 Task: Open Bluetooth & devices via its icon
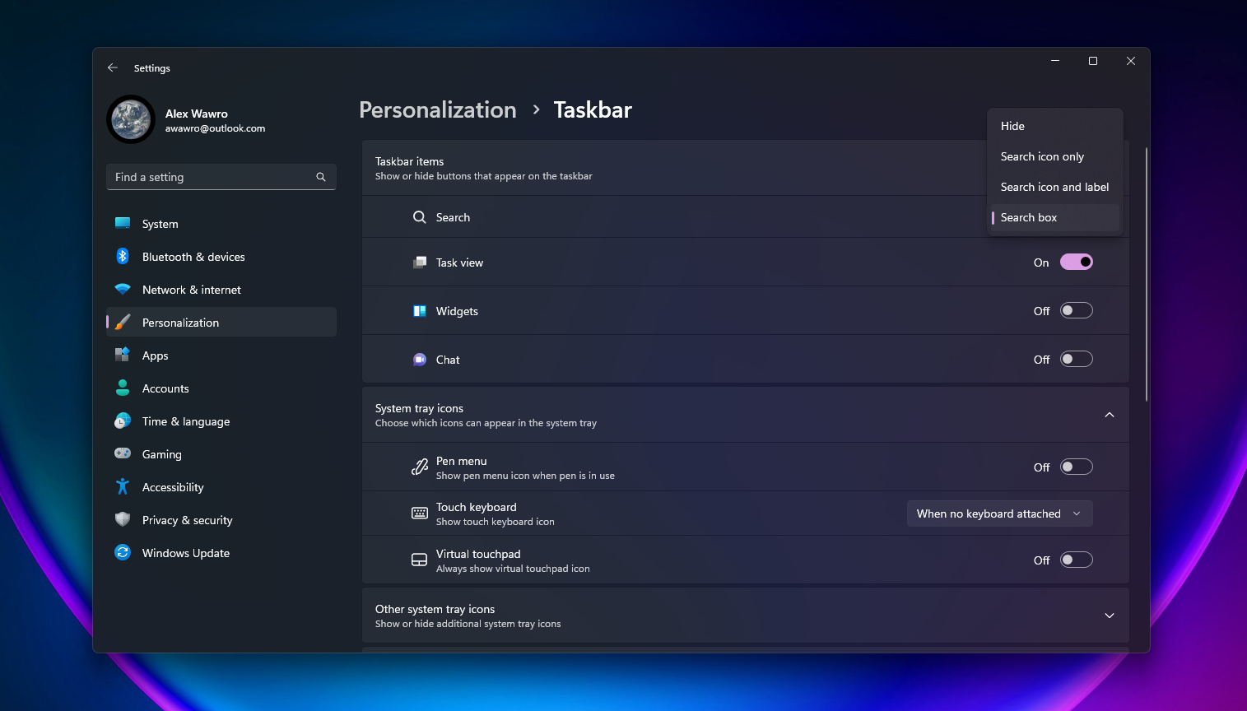point(123,257)
